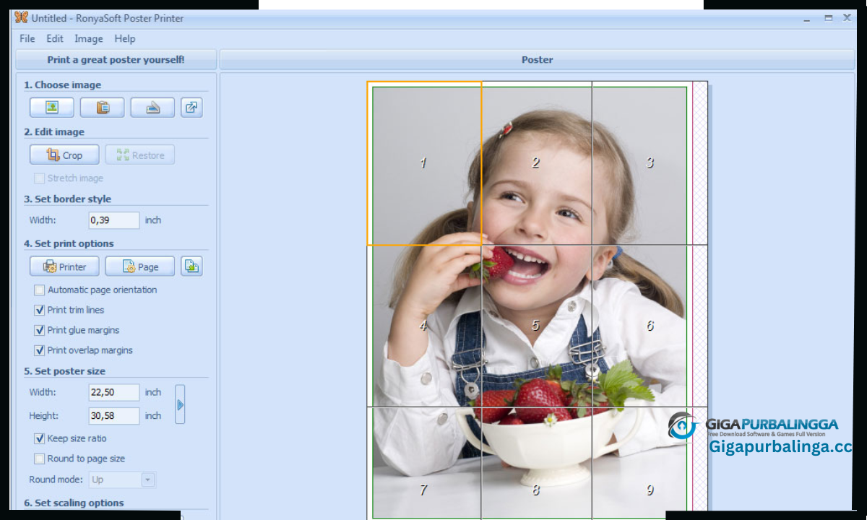Screen dimensions: 867x520
Task: Click 'Height:' label in poster size
Action: (x=44, y=416)
